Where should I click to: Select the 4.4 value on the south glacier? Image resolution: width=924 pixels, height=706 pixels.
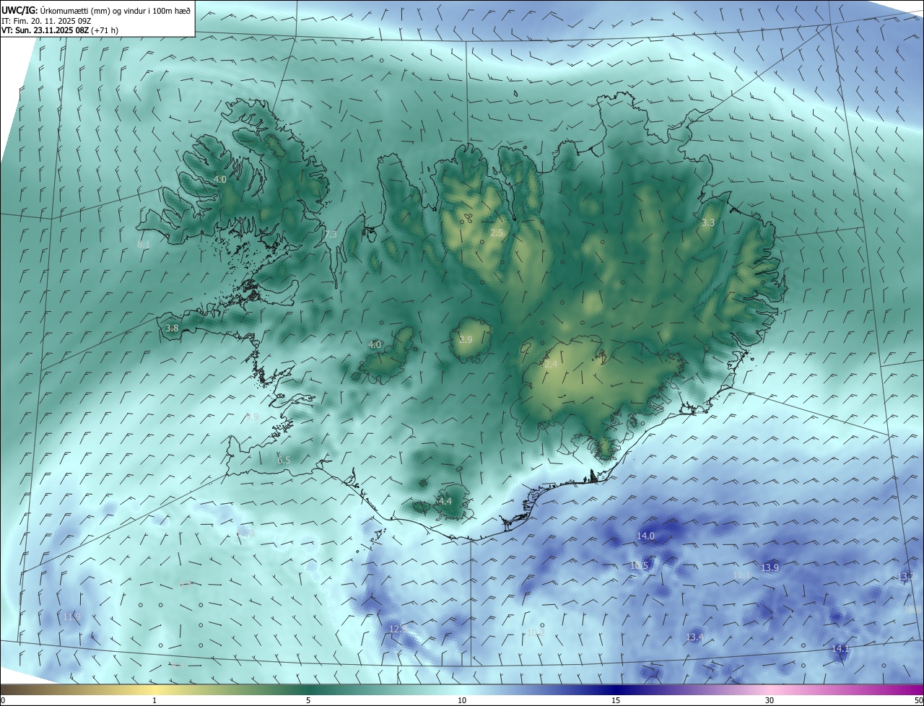pyautogui.click(x=445, y=502)
